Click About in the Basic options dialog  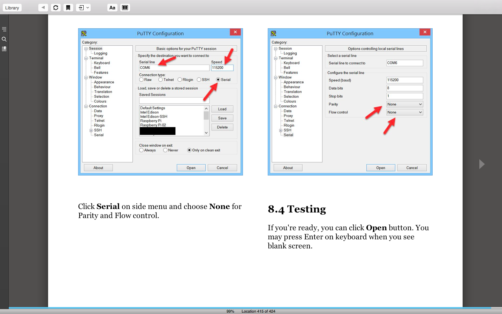[x=98, y=168]
